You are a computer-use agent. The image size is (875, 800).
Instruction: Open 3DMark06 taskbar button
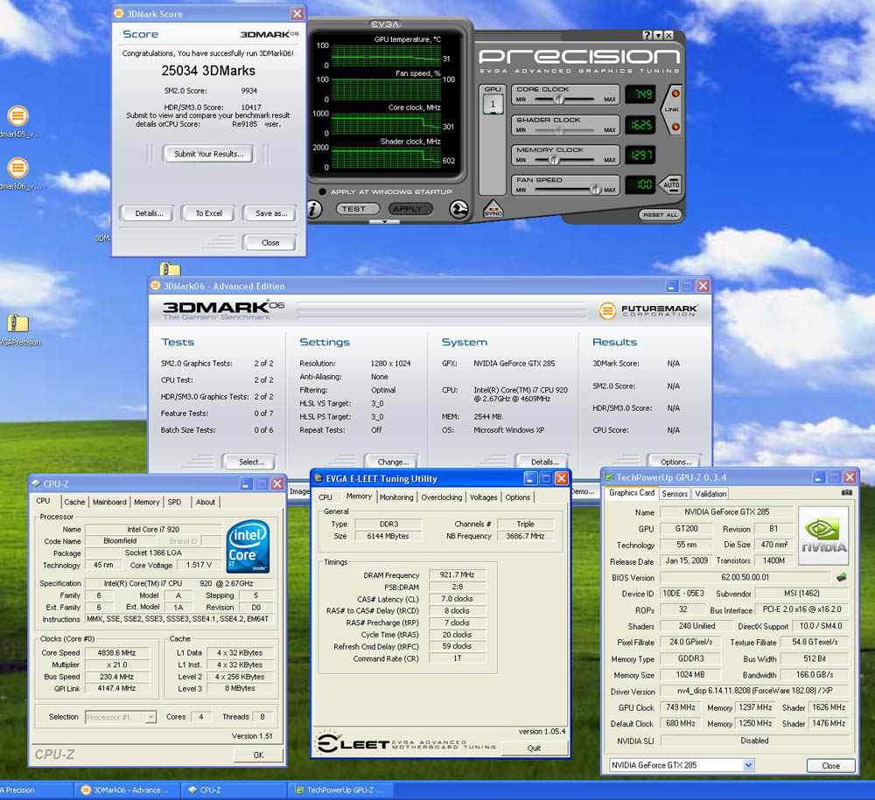127,790
